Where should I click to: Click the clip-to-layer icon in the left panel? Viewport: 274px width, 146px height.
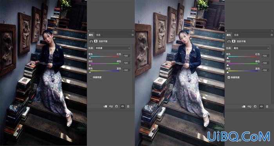105,106
